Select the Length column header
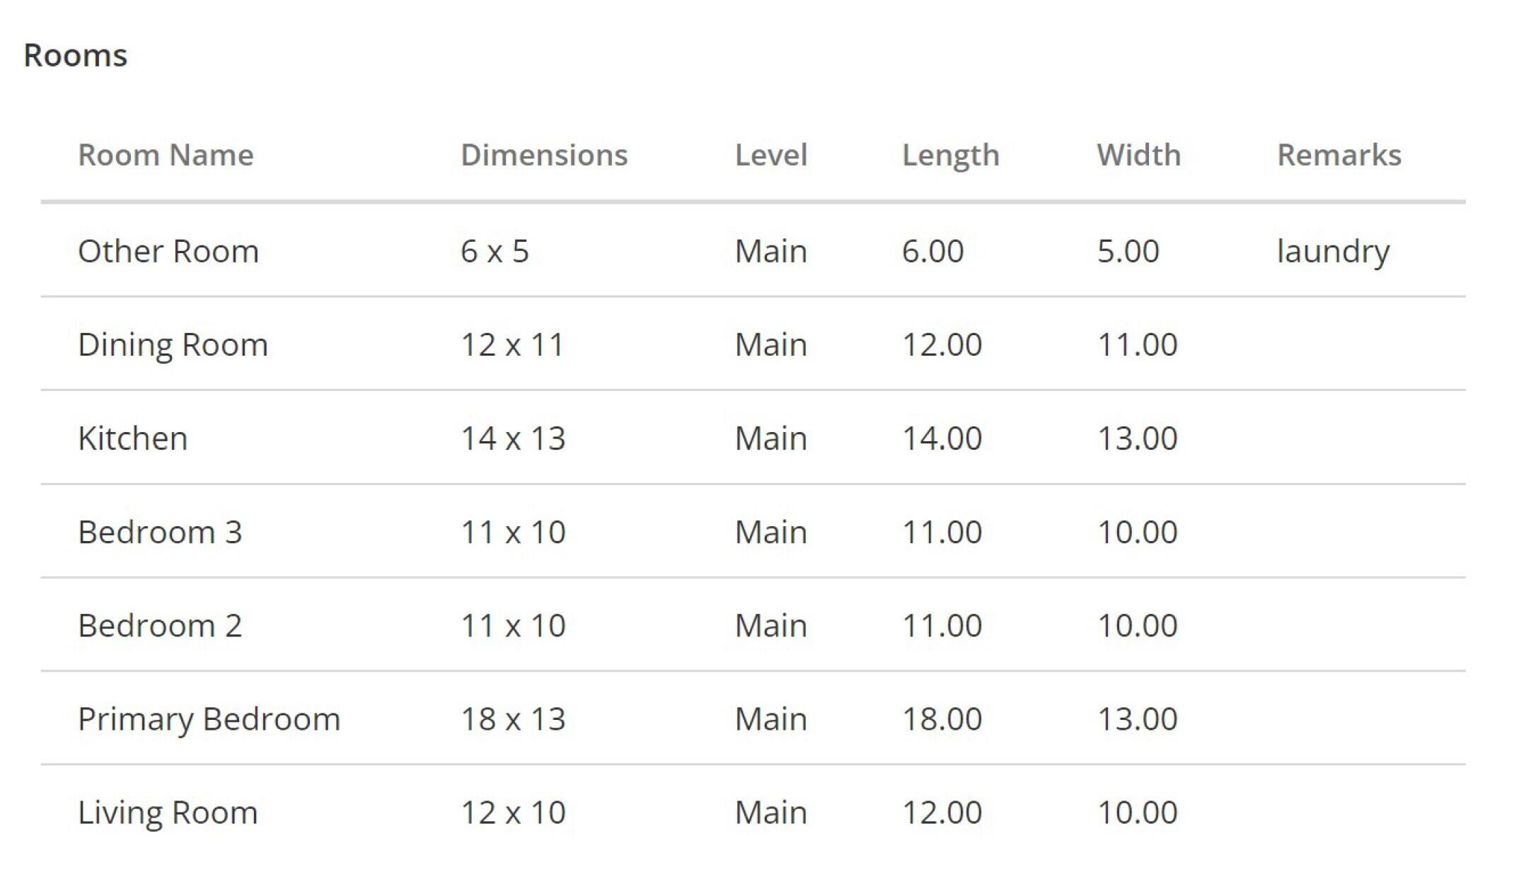1514x891 pixels. tap(950, 155)
